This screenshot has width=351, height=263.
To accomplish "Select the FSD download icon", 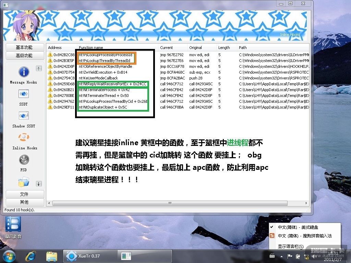I will click(x=24, y=160).
